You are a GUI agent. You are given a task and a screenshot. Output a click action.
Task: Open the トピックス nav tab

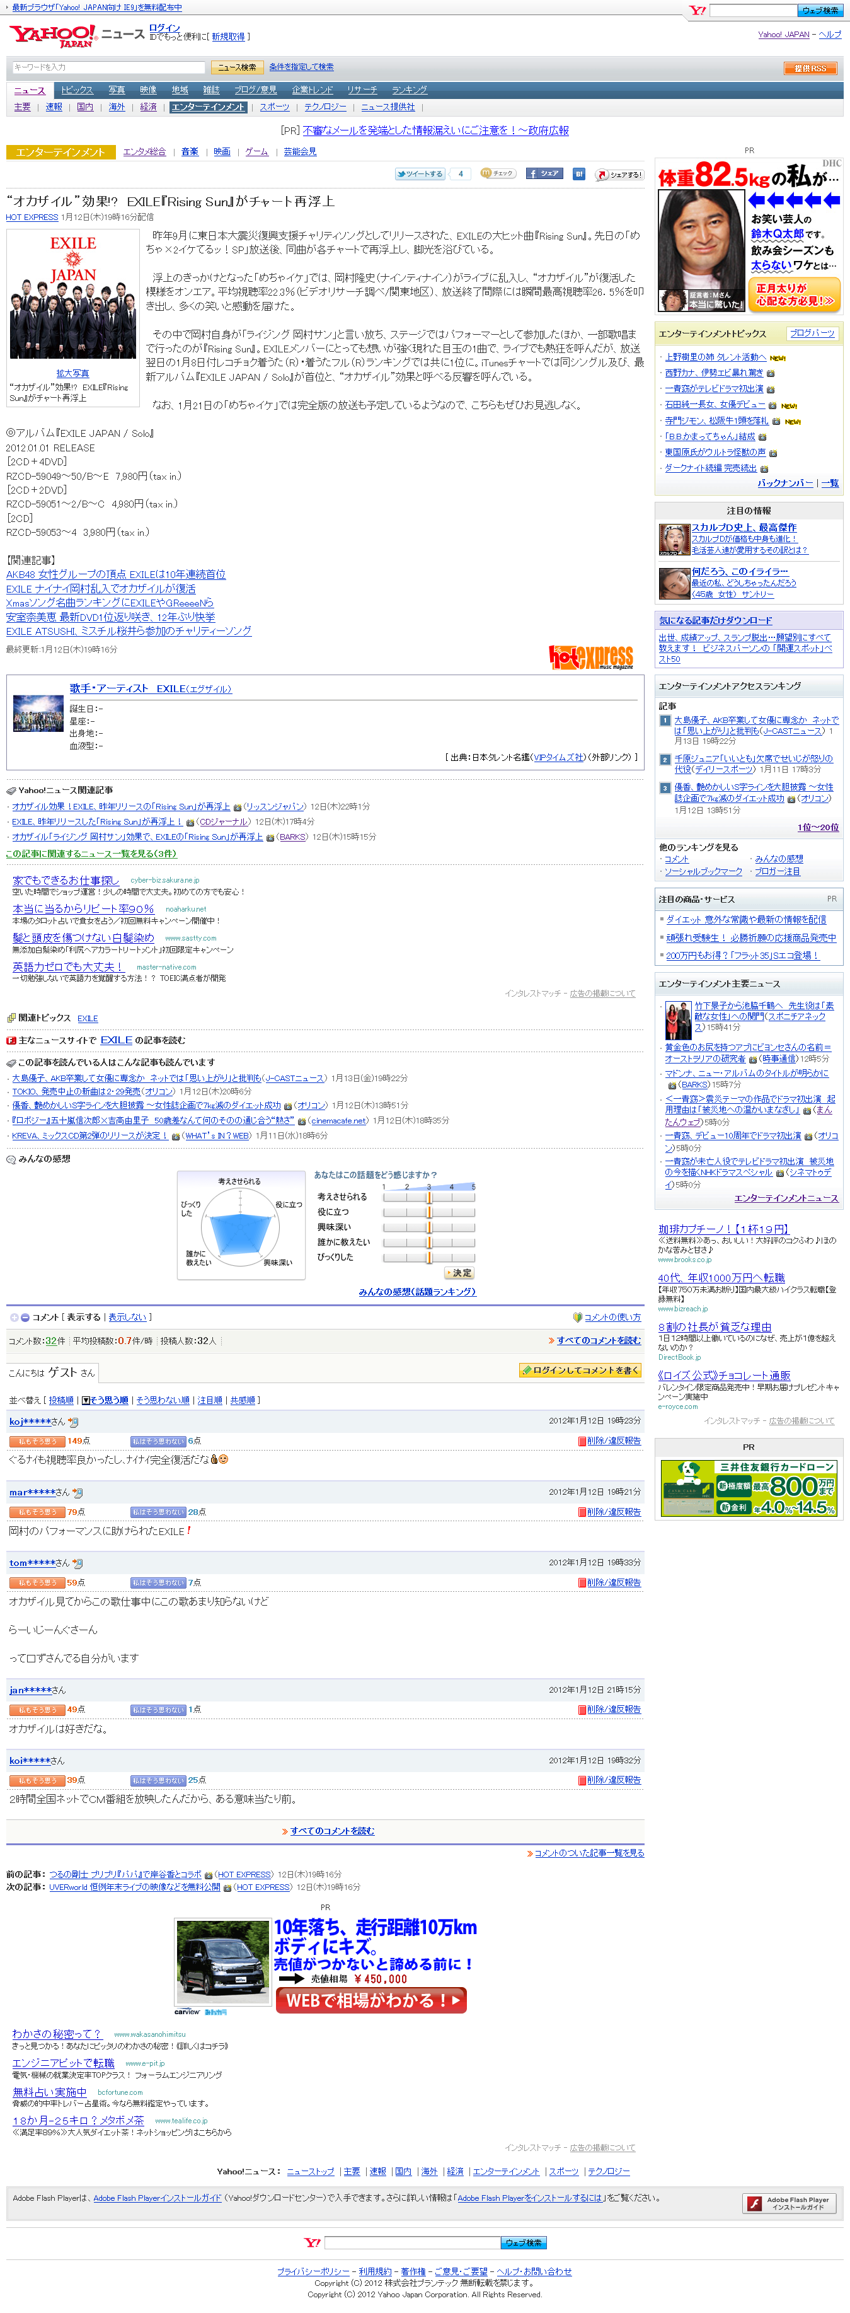[78, 90]
